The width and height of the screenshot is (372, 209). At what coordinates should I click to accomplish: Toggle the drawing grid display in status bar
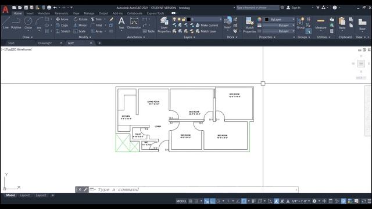(x=191, y=201)
